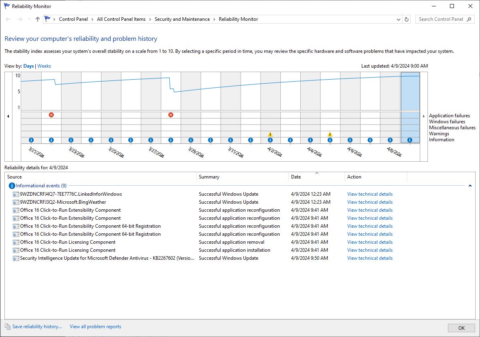Click the refresh icon in the address bar
Viewport: 480px width, 337px height.
(x=407, y=19)
